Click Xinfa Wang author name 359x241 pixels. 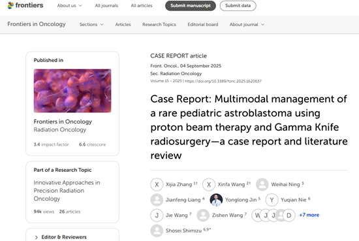tap(231, 184)
